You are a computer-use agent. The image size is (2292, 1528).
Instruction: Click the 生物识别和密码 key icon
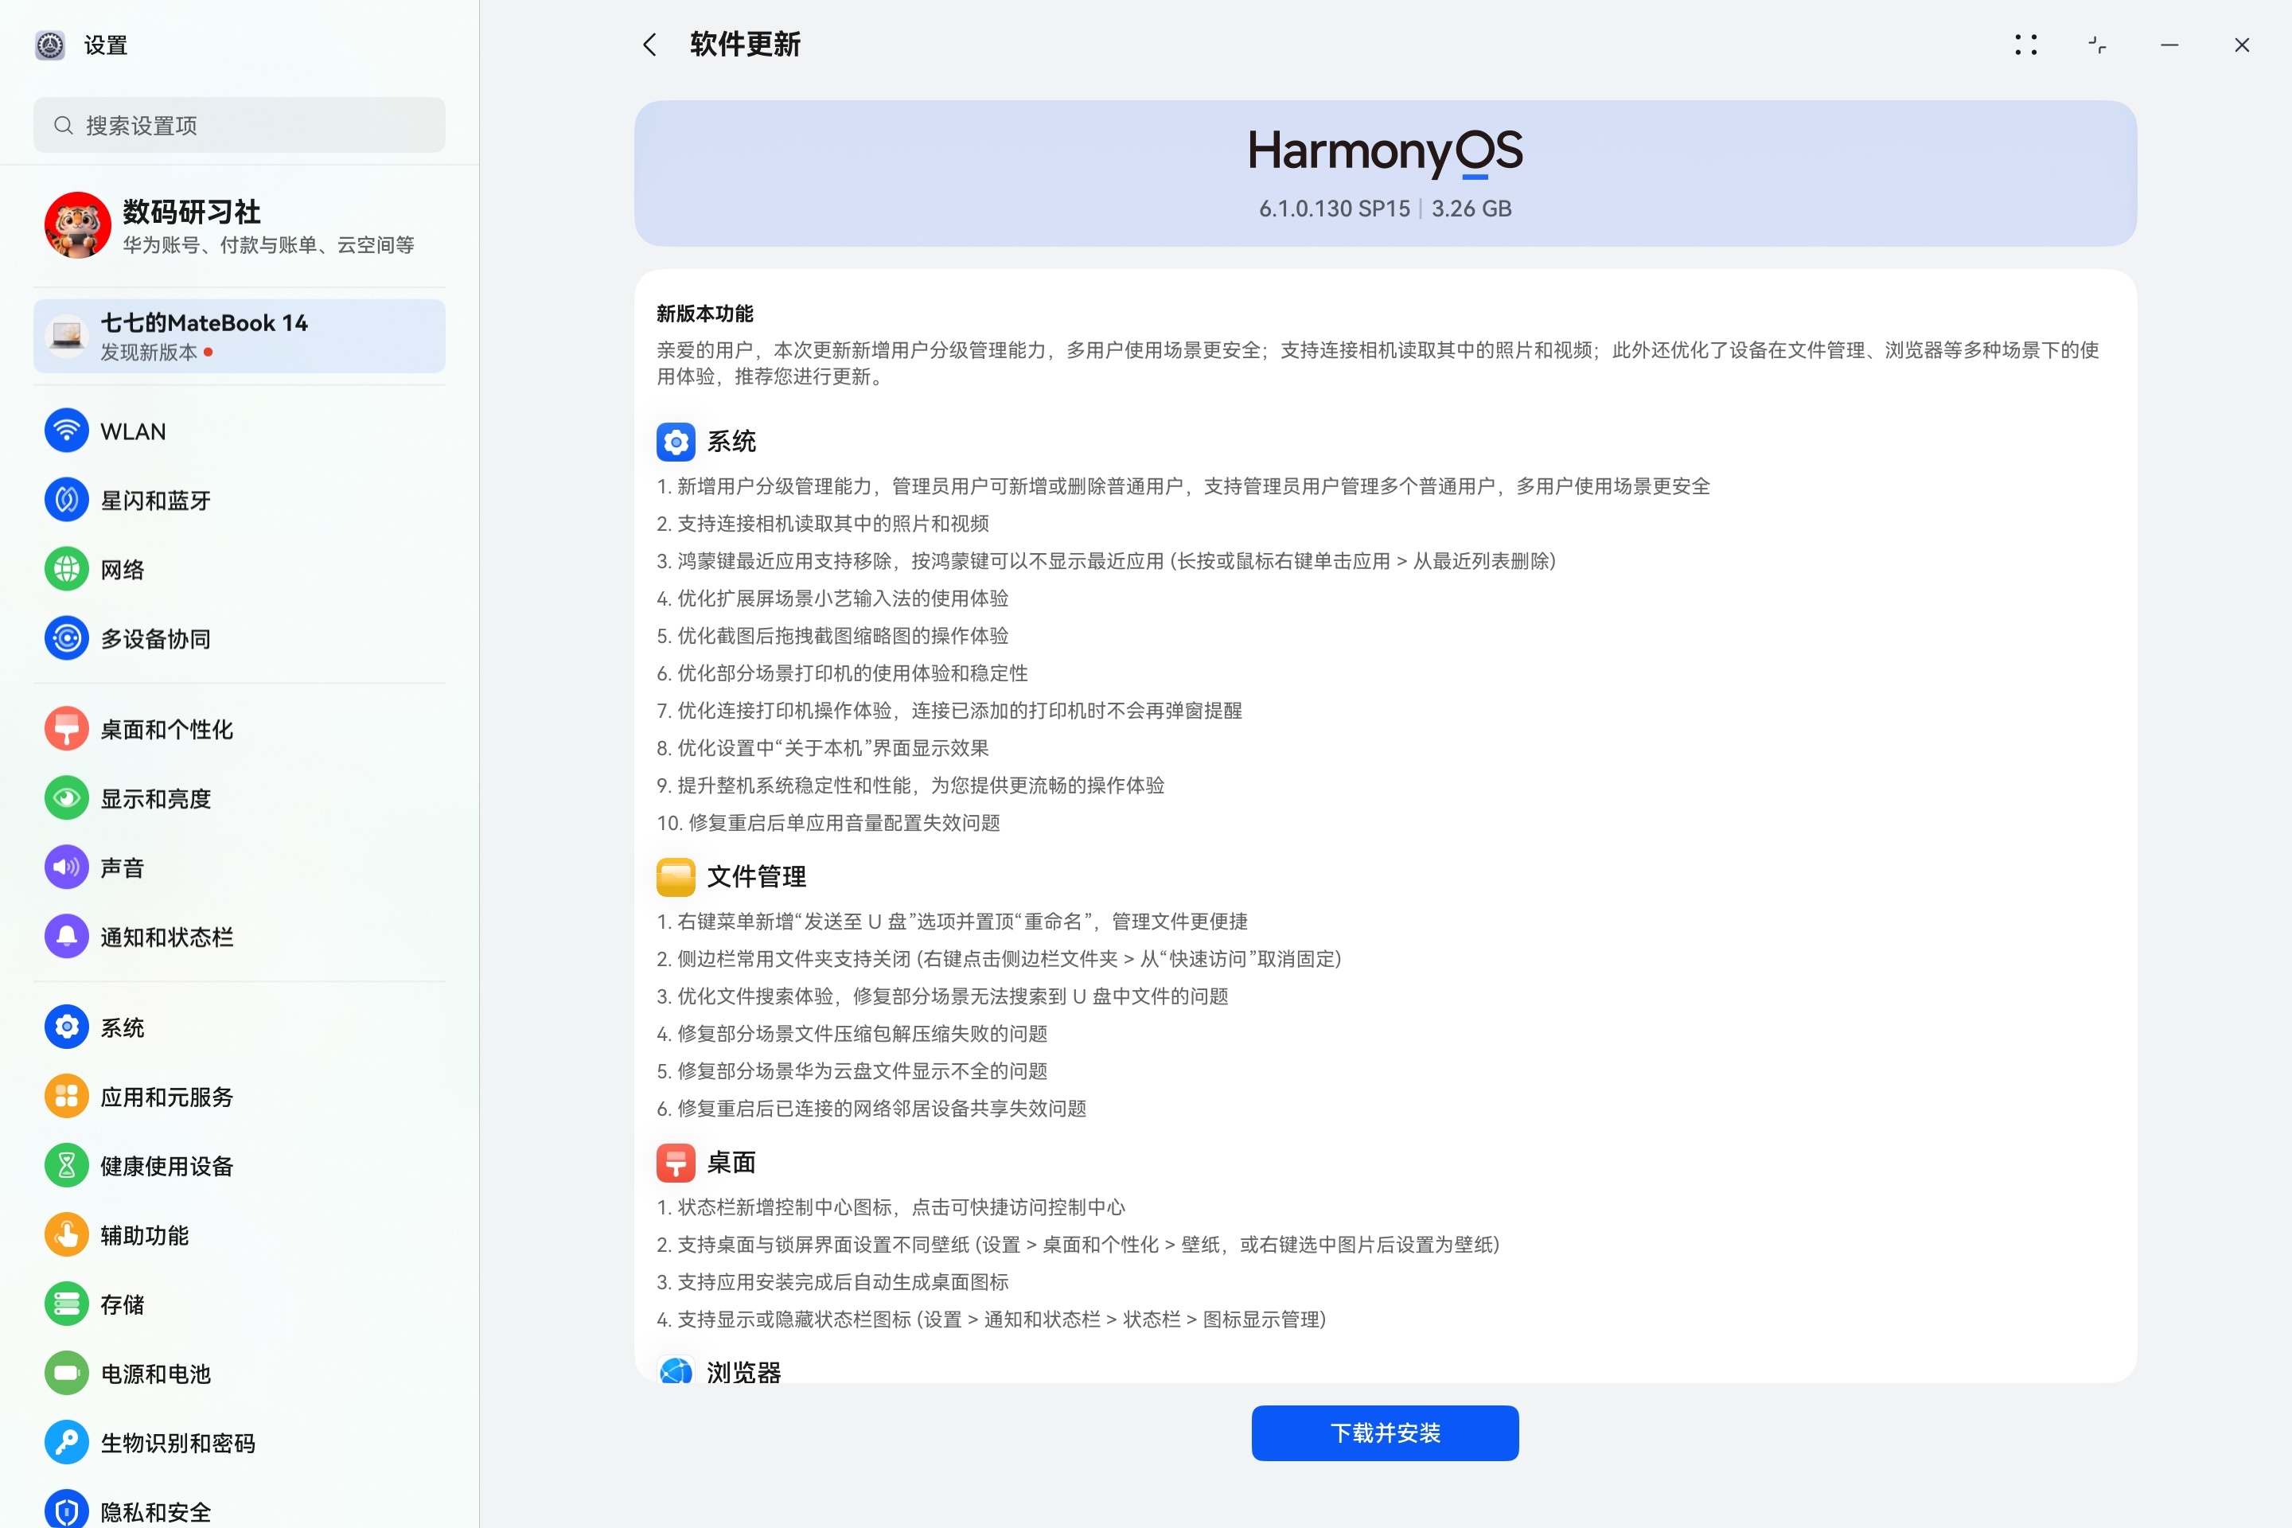click(x=66, y=1442)
